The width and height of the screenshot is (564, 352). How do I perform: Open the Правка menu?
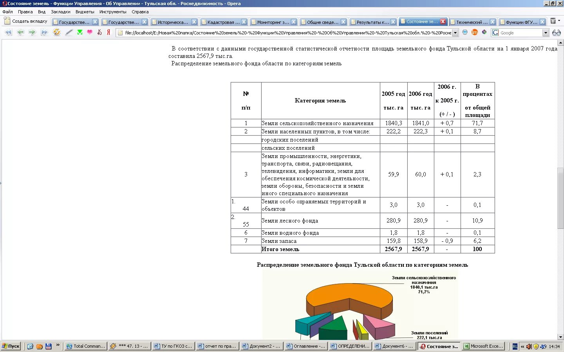coord(25,12)
